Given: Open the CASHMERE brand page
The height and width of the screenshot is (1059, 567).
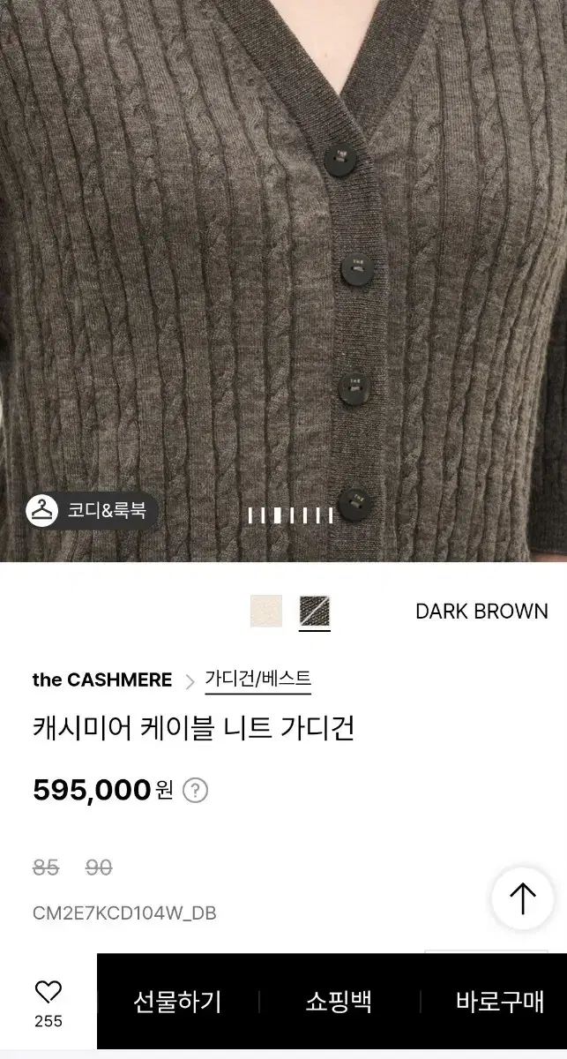Looking at the screenshot, I should coord(102,680).
